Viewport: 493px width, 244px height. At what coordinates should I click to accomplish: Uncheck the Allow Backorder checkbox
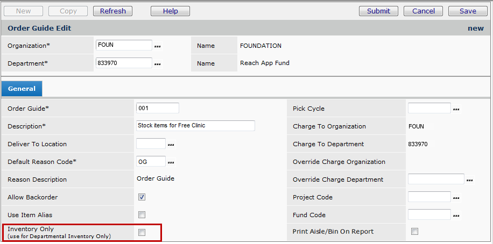[142, 197]
